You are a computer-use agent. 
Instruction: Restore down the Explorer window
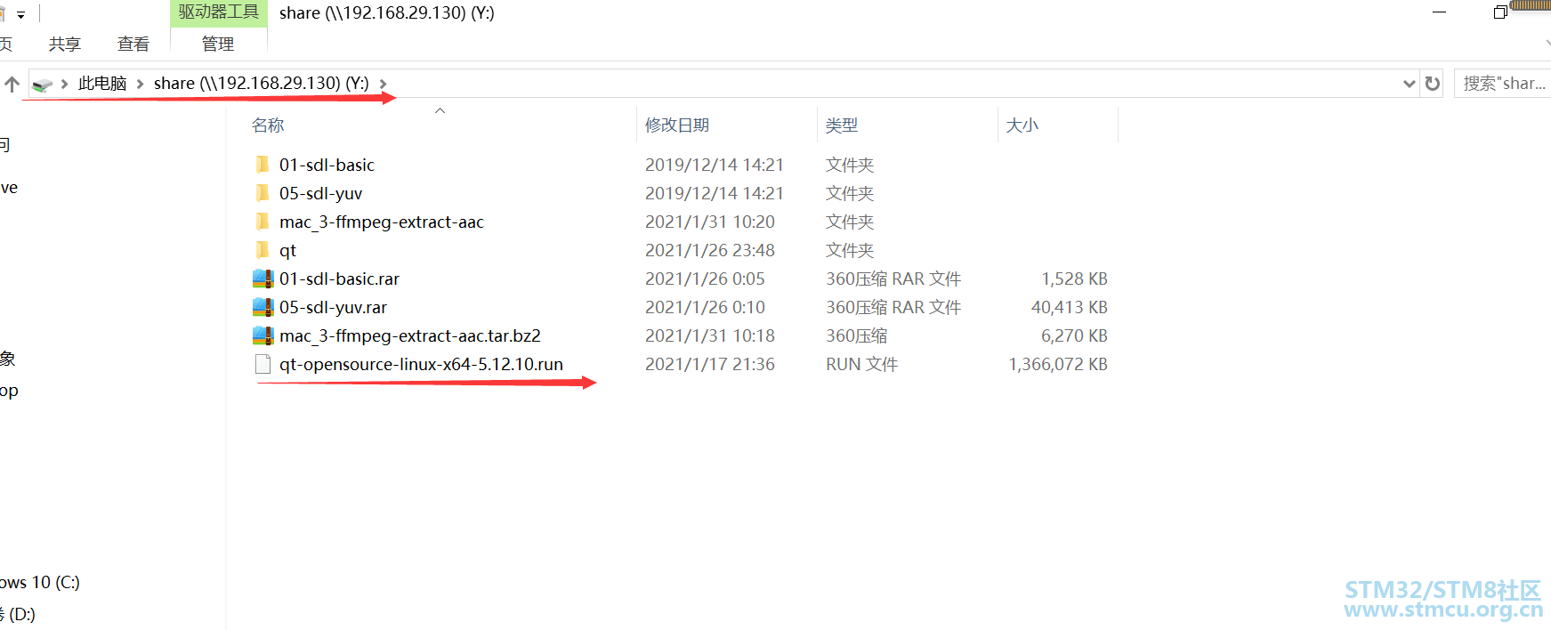pos(1500,12)
